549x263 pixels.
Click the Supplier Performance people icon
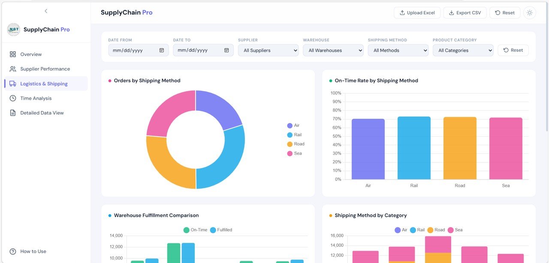(13, 69)
